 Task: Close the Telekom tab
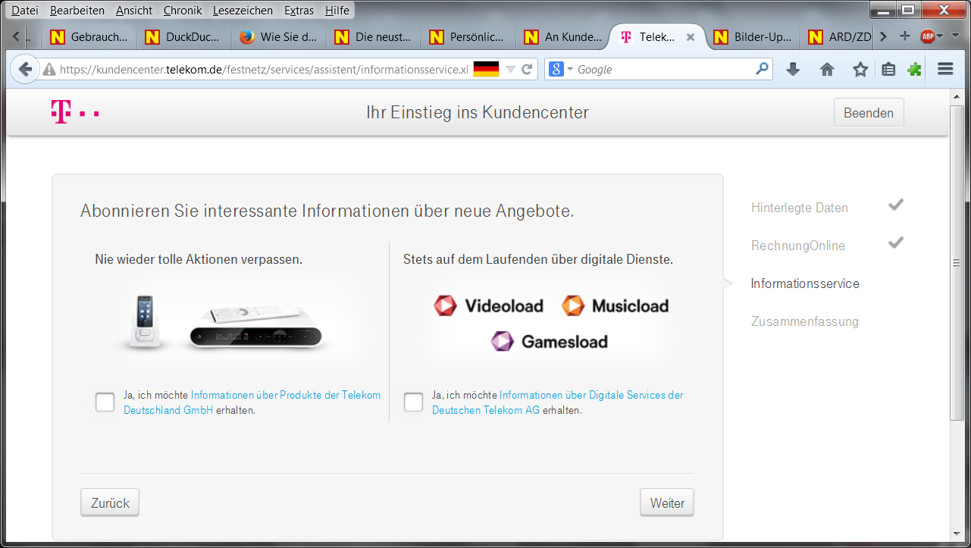[x=691, y=37]
